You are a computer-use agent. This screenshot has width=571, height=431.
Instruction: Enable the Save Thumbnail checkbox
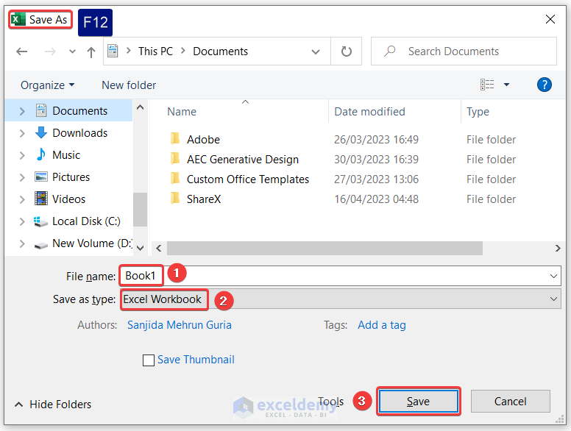[x=149, y=360]
